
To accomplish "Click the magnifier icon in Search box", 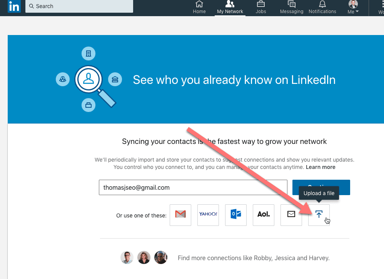I will pyautogui.click(x=31, y=6).
